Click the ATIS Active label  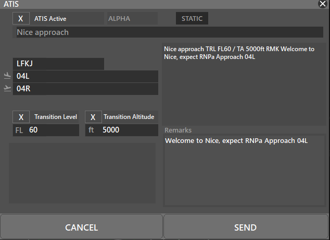pos(50,19)
